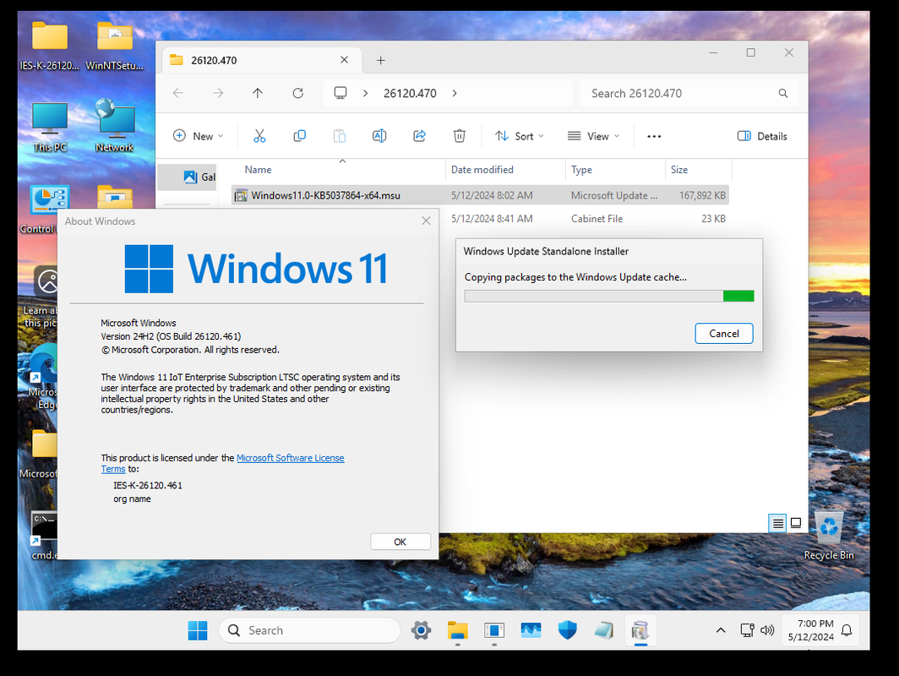899x676 pixels.
Task: Open the Recycle Bin desktop icon
Action: (x=829, y=536)
